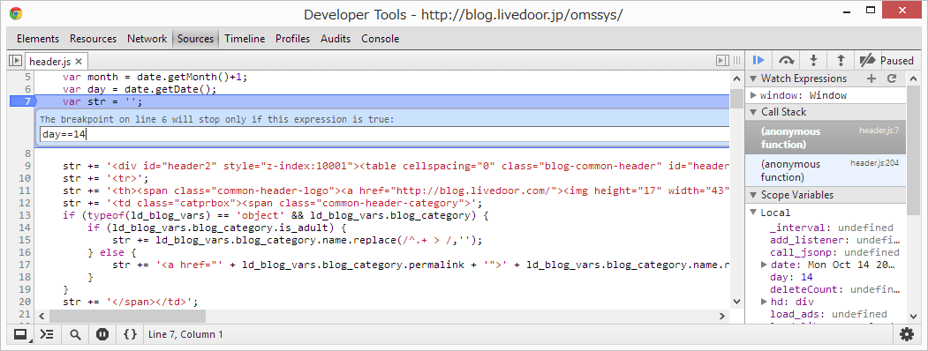Image resolution: width=928 pixels, height=351 pixels.
Task: Toggle pause on exceptions
Action: coord(102,334)
